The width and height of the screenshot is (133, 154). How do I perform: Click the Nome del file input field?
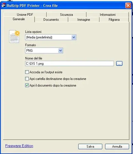tap(69, 64)
